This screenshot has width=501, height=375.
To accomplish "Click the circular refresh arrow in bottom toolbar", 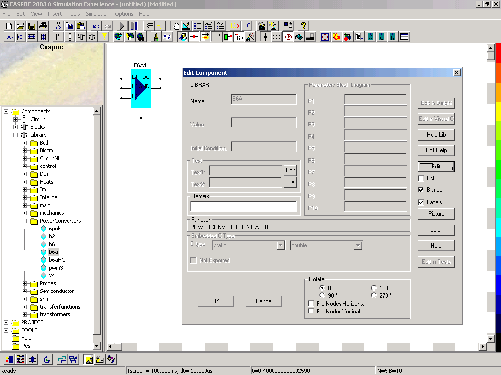I will (x=47, y=360).
